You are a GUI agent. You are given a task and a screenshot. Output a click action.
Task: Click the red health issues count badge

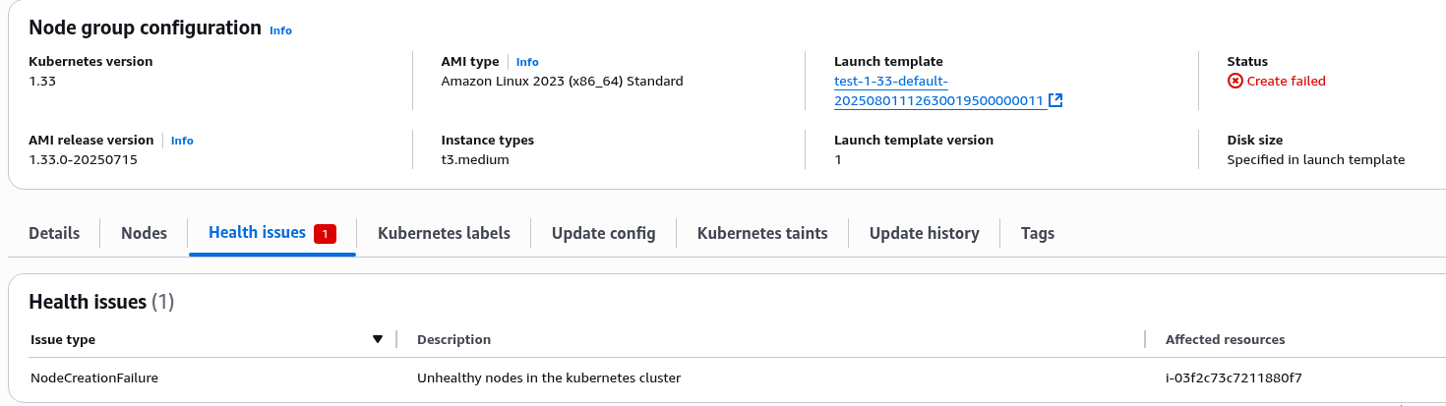(x=325, y=234)
